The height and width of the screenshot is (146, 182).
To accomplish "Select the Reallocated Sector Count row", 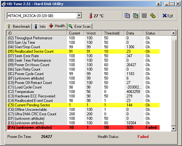I will point(83,51).
